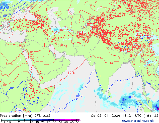The height and width of the screenshot is (123, 159).
Task: Click the red '1016' label over the Arabian Sea
Action: click(71, 73)
